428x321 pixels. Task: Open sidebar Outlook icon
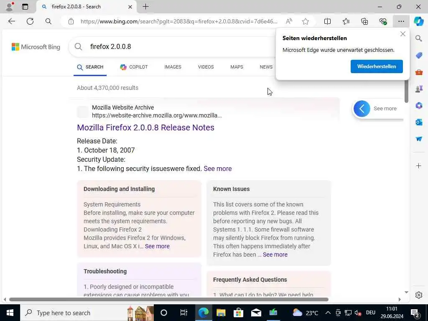(x=419, y=122)
